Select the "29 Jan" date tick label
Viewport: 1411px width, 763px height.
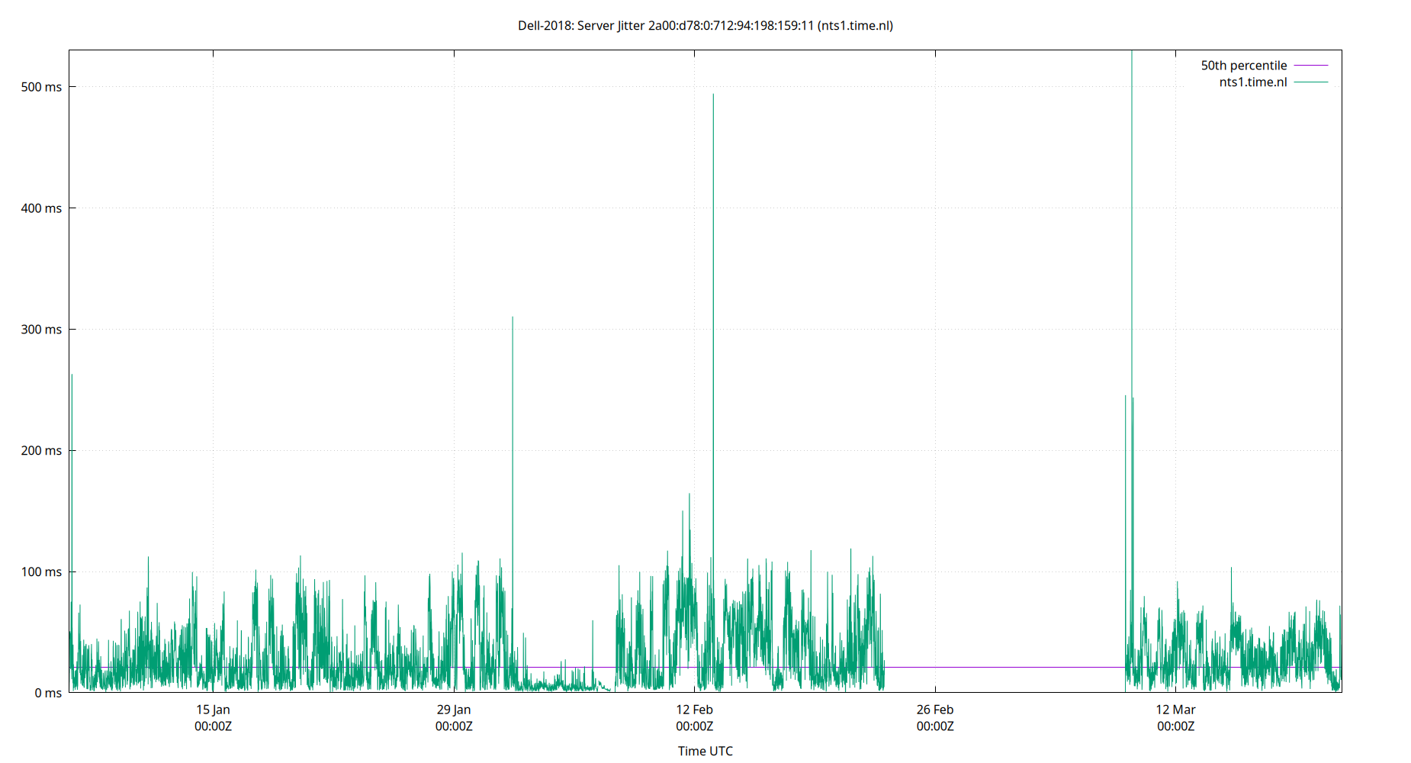453,710
